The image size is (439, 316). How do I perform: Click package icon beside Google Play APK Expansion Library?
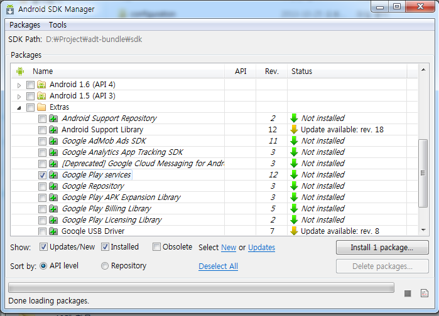[x=53, y=197]
